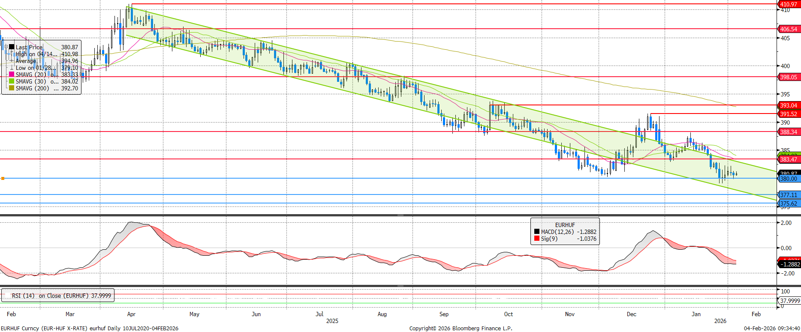Select the pink SMAVG (20) swatch
801x332 pixels.
(12, 75)
